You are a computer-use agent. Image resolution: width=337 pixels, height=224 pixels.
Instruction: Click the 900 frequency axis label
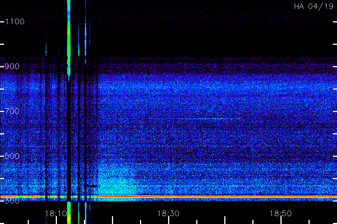coord(12,66)
